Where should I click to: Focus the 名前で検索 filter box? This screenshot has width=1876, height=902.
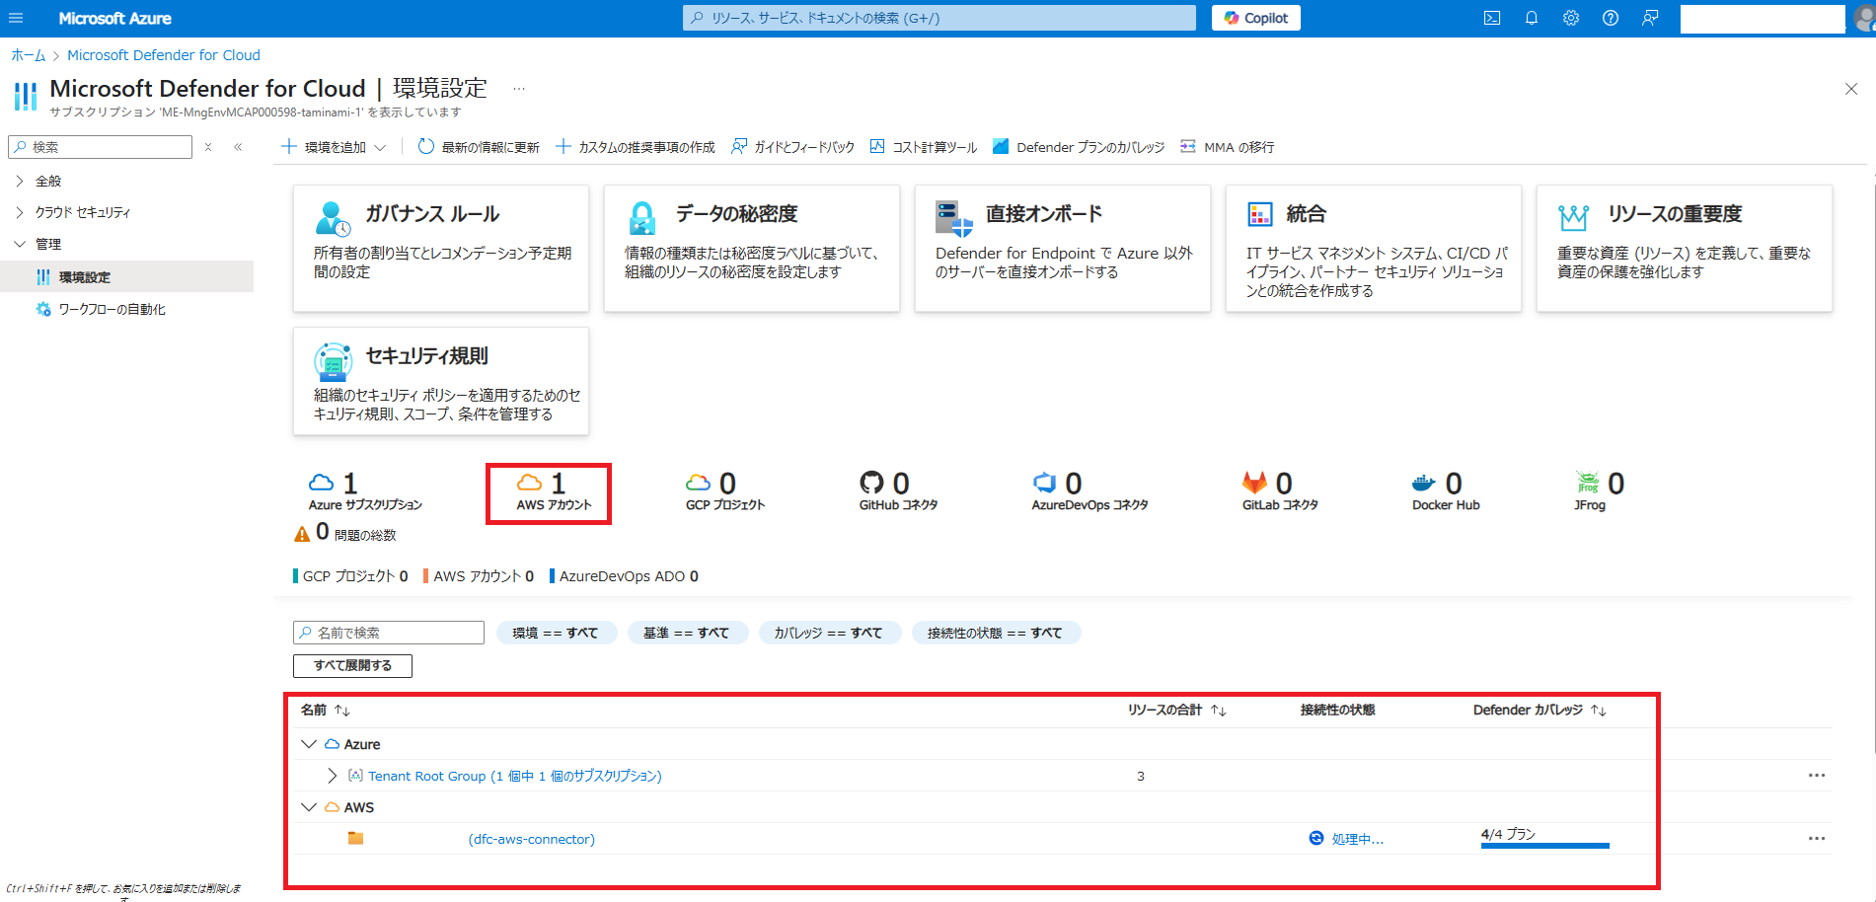point(389,633)
